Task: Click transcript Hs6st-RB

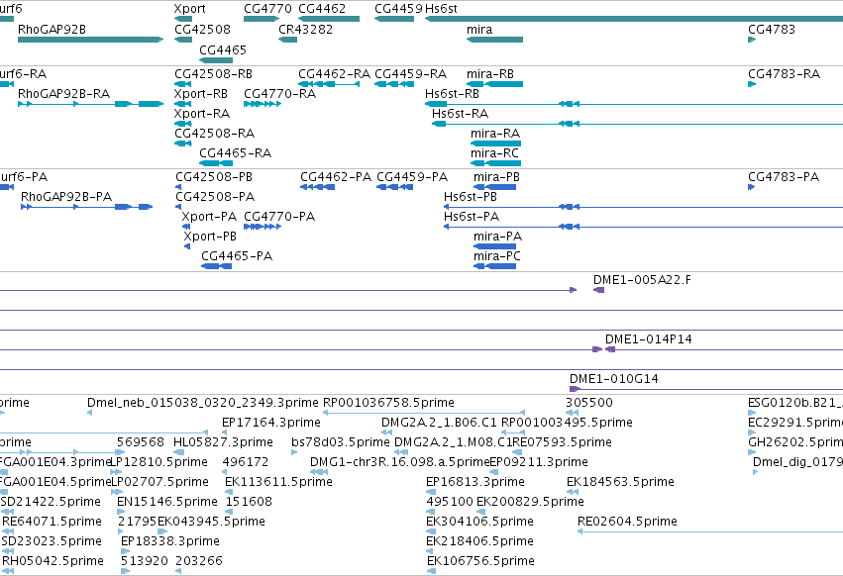Action: pos(634,104)
